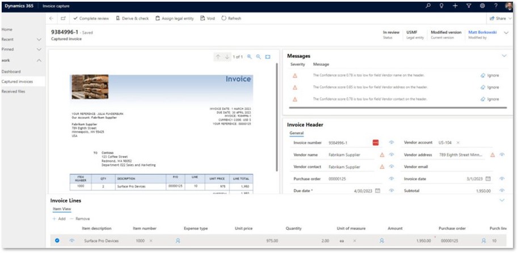518x253 pixels.
Task: Open the help question mark icon
Action: point(496,6)
